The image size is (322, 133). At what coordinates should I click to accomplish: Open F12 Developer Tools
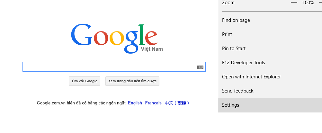tap(270, 63)
